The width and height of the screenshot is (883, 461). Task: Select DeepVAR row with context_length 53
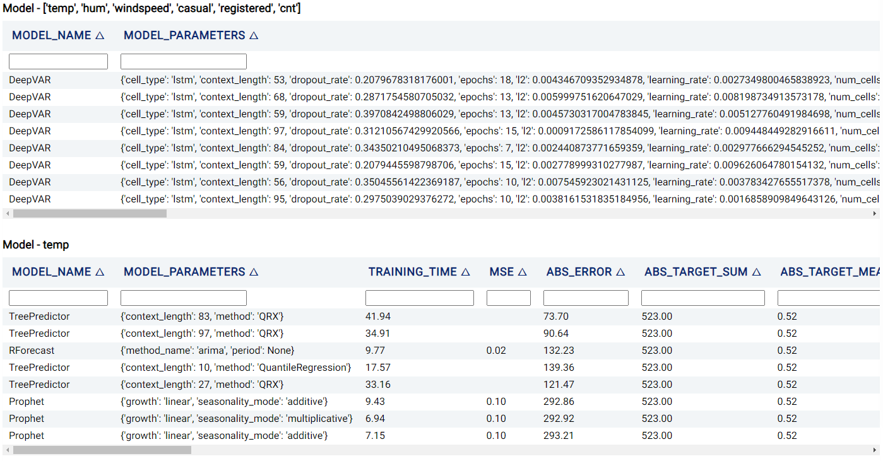(441, 80)
